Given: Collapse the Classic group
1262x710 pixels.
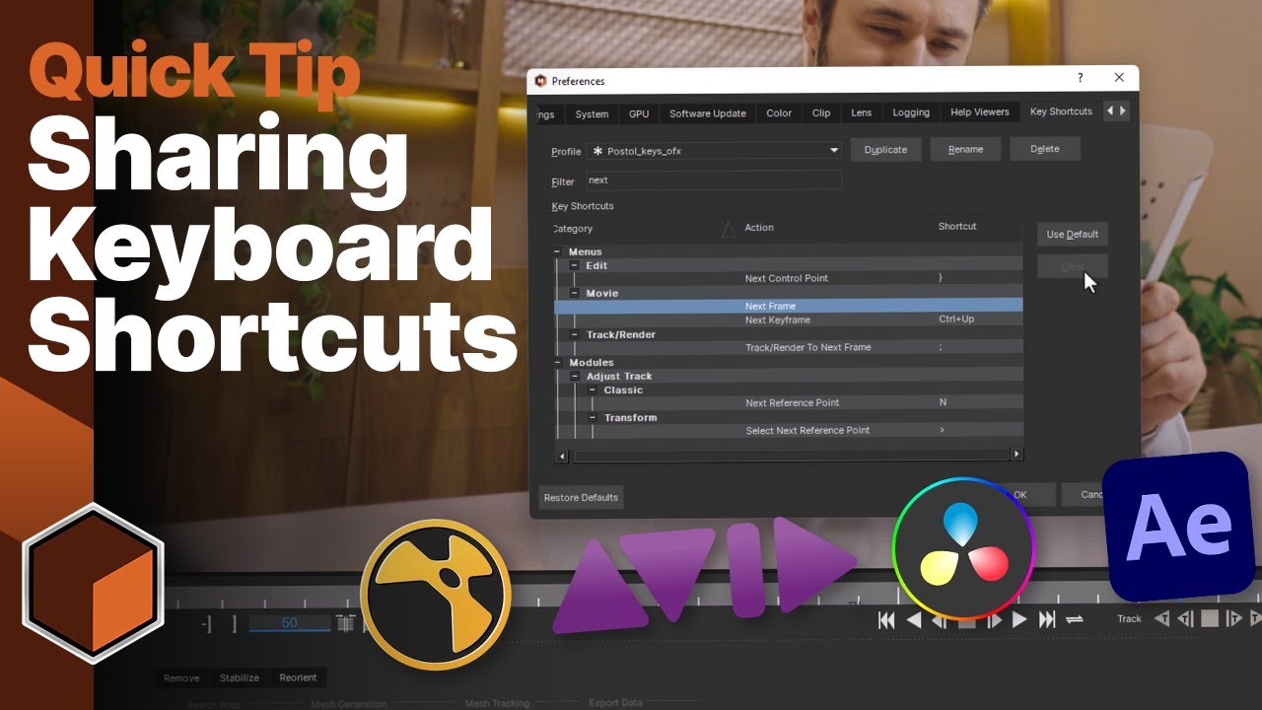Looking at the screenshot, I should point(593,390).
